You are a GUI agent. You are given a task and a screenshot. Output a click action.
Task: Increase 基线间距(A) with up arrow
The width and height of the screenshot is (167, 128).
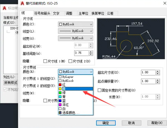tap(91, 52)
